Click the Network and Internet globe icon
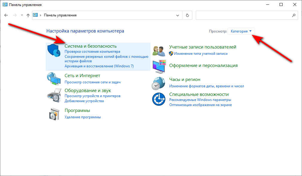302x176 pixels. coord(54,79)
